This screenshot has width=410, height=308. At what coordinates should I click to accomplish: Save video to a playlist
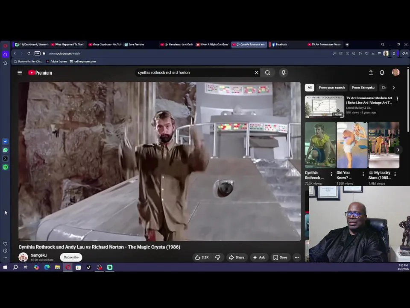280,258
